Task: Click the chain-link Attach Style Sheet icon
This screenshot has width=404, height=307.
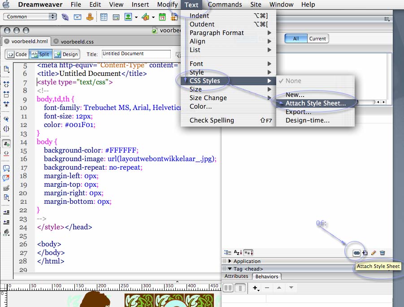Action: tap(356, 253)
